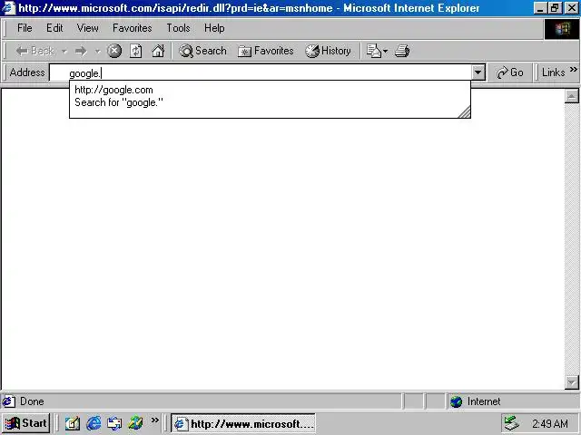The height and width of the screenshot is (435, 581).
Task: Select the http://google.com suggestion
Action: pos(270,90)
